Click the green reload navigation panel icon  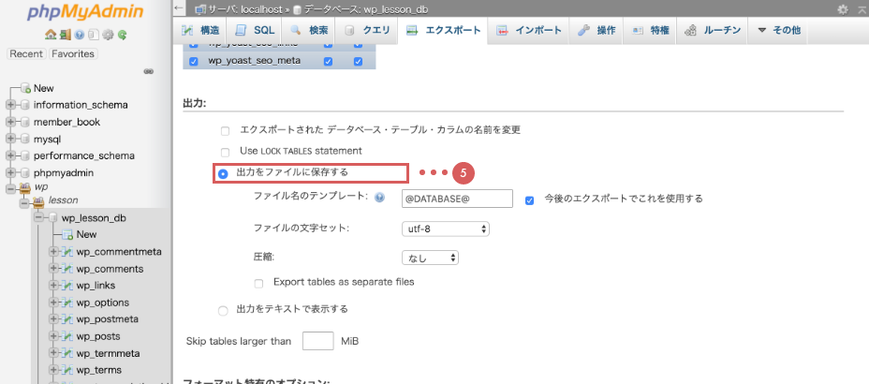pyautogui.click(x=123, y=36)
